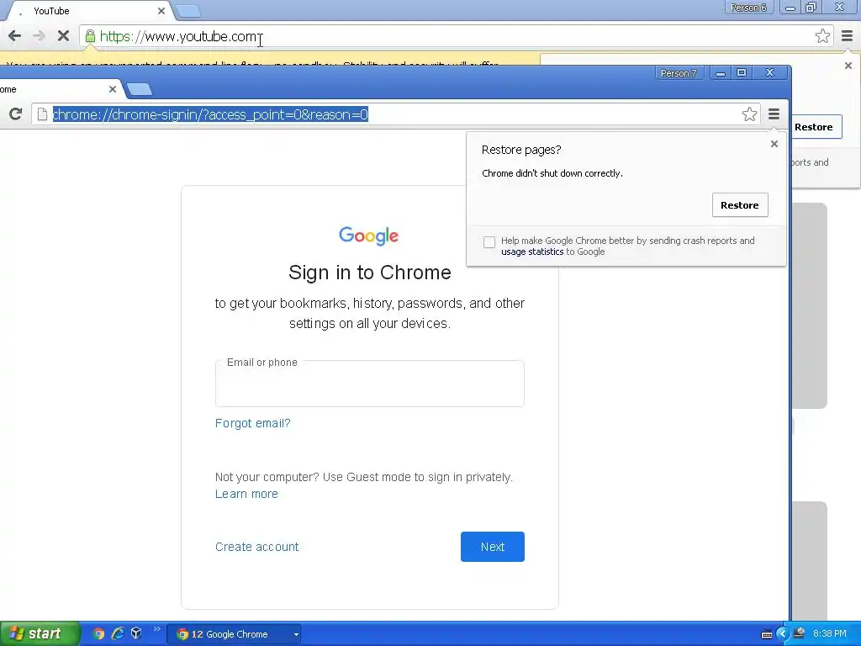
Task: Click the Google logo on sign-in card
Action: pos(369,236)
